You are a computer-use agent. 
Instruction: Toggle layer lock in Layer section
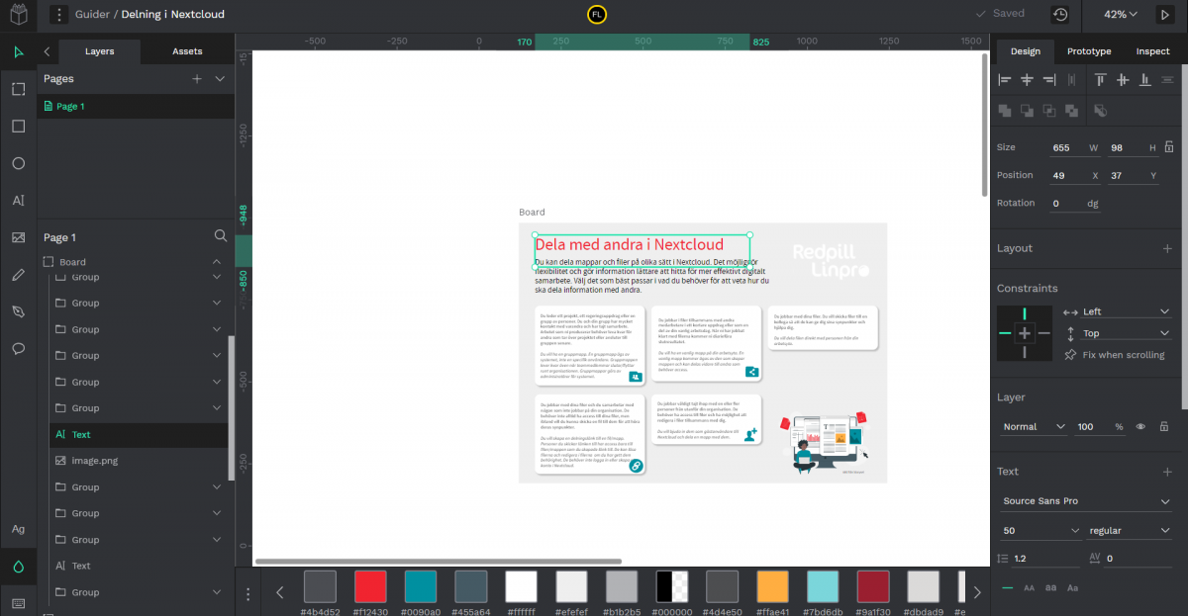click(1163, 426)
